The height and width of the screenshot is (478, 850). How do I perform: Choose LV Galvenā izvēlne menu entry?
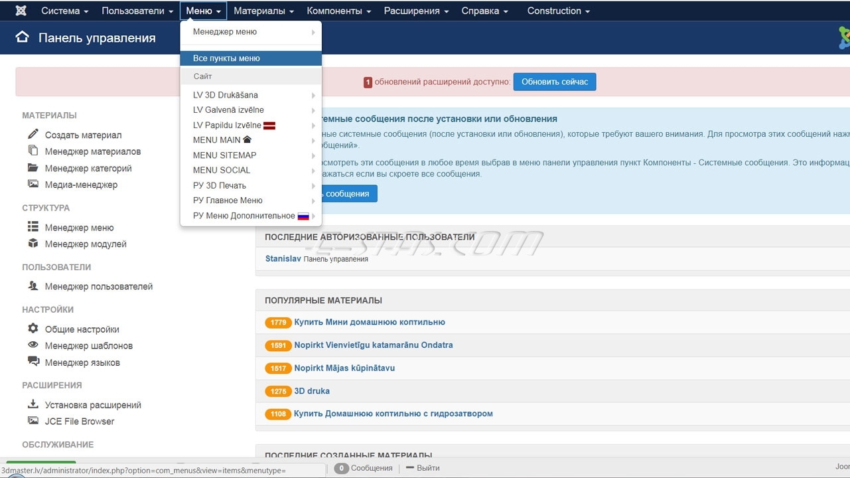[x=251, y=110]
